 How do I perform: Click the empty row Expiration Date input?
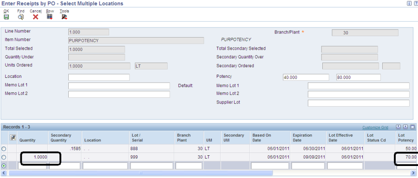[308, 166]
